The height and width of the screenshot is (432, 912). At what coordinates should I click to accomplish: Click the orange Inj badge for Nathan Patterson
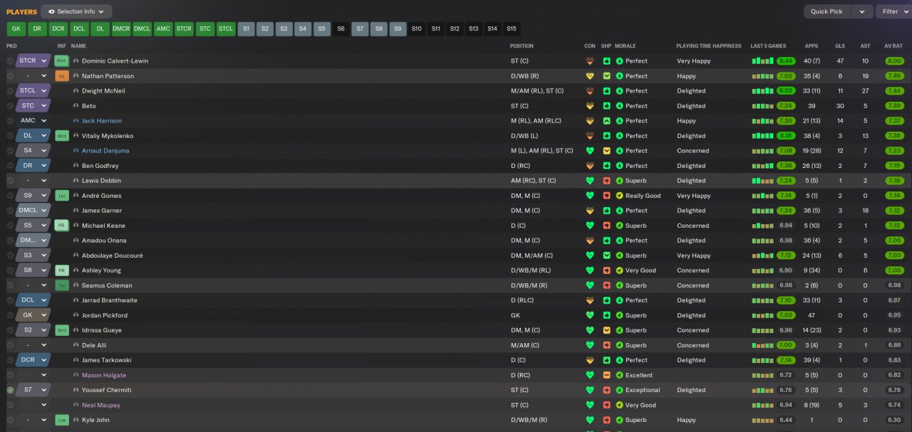coord(61,75)
